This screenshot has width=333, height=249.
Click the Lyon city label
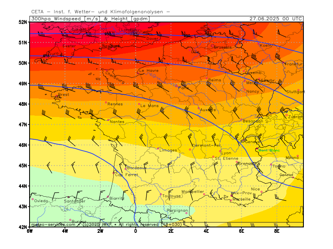[x=226, y=153]
